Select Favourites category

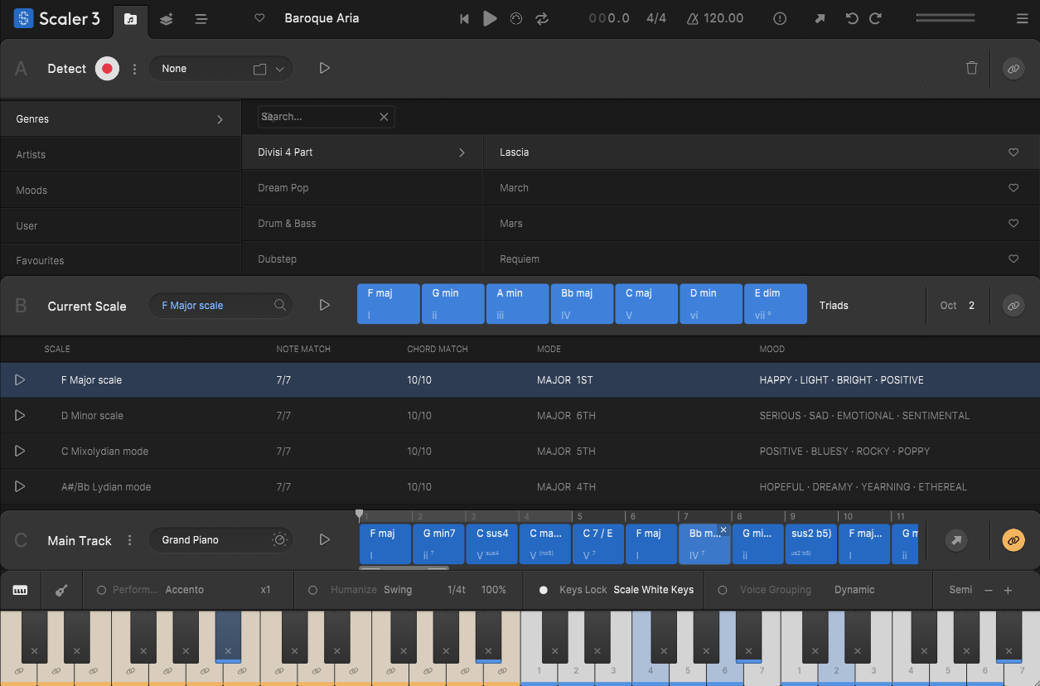(x=120, y=260)
